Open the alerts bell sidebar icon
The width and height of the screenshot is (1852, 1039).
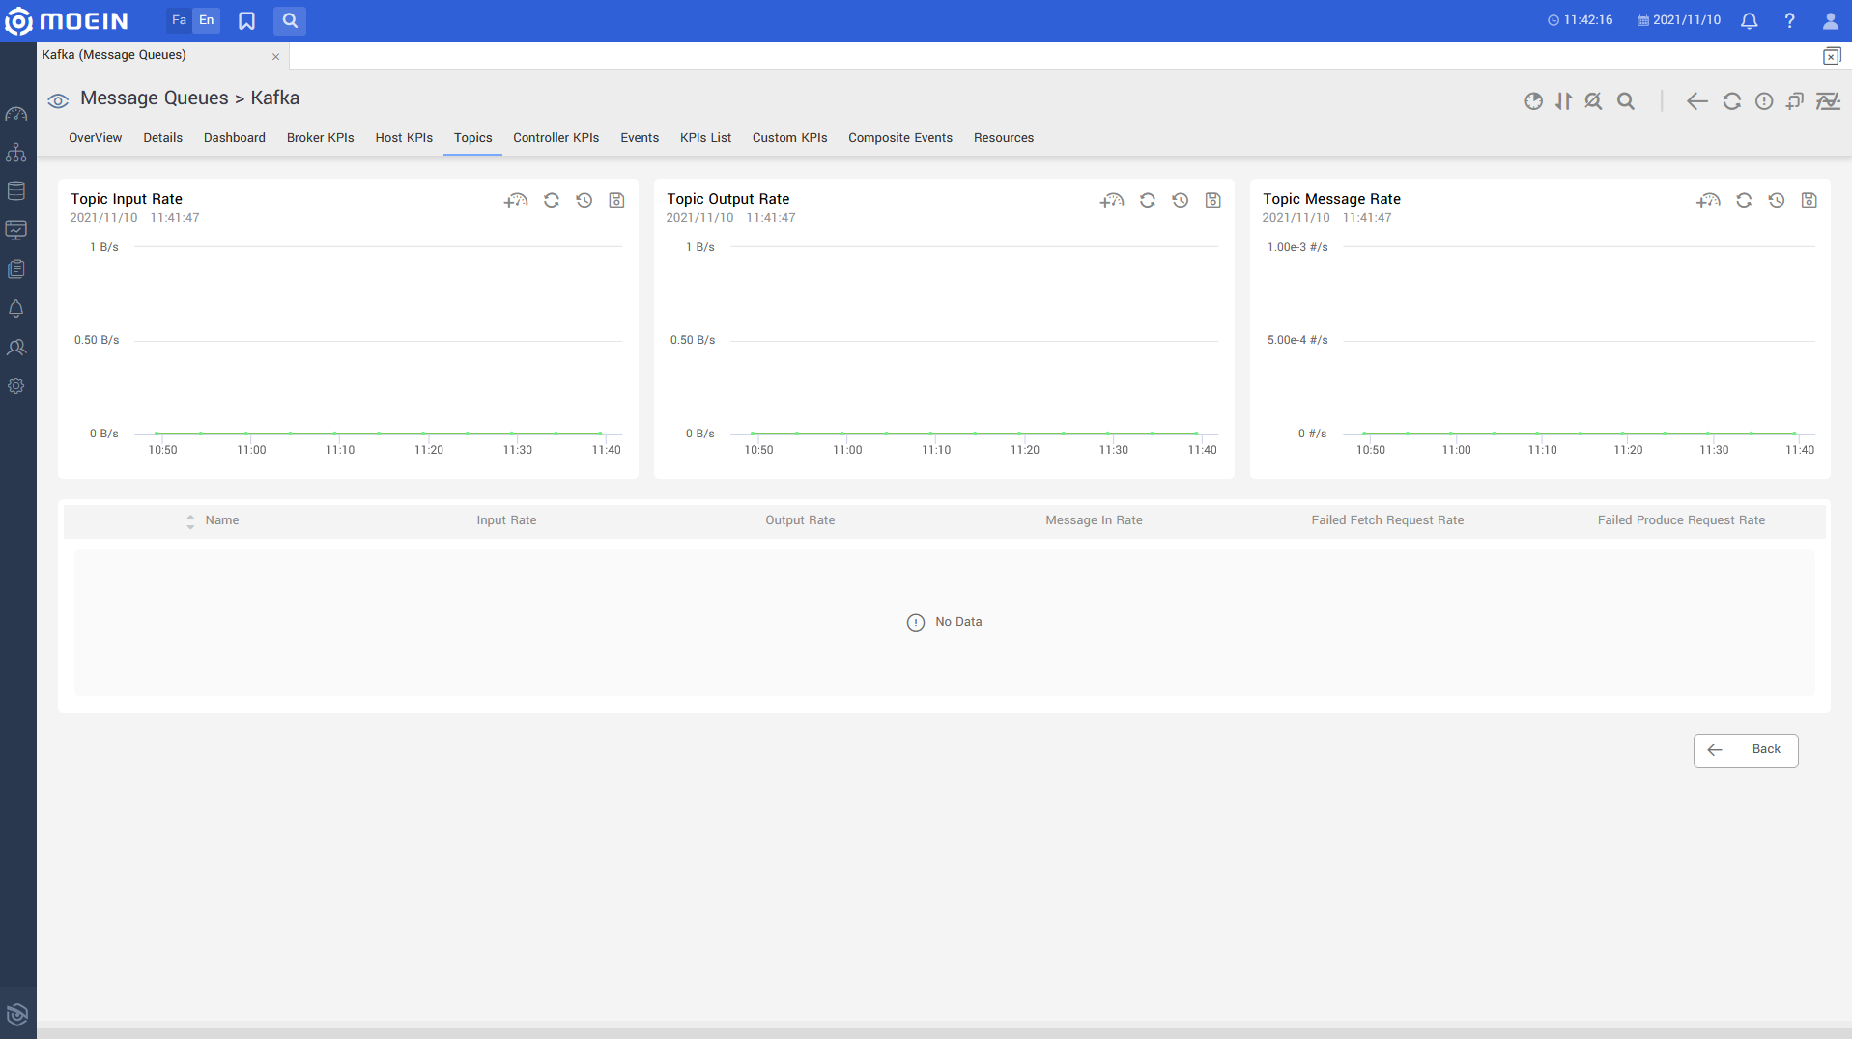[x=16, y=309]
